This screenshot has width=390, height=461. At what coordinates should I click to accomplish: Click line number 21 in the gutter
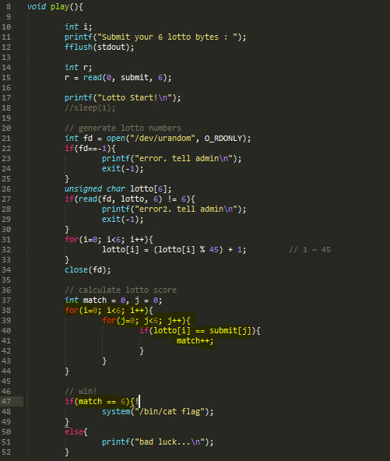pos(6,138)
